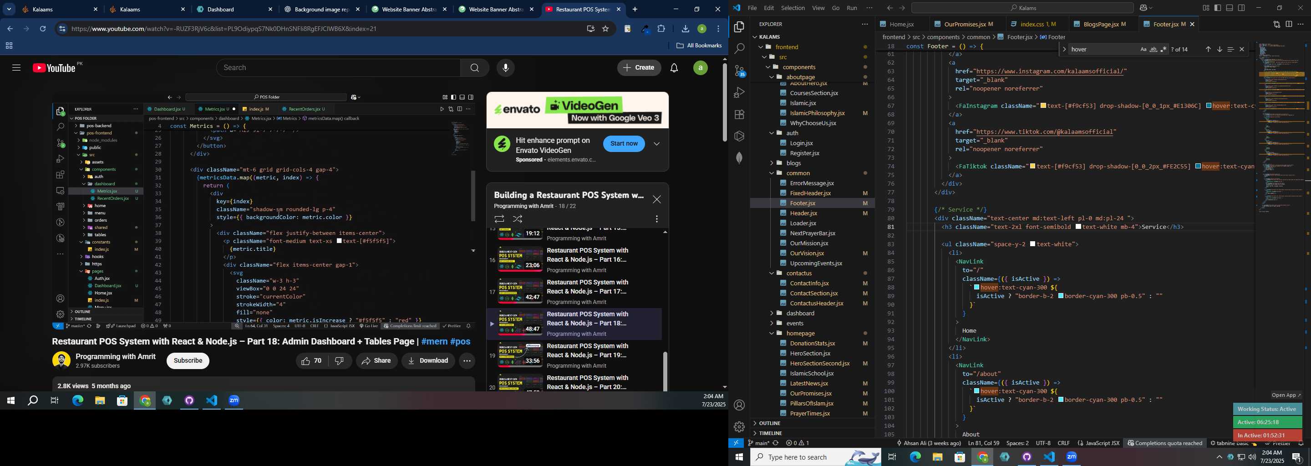Click JavaScript JSX language mode in status bar
Viewport: 1311px width, 466px height.
tap(1098, 443)
